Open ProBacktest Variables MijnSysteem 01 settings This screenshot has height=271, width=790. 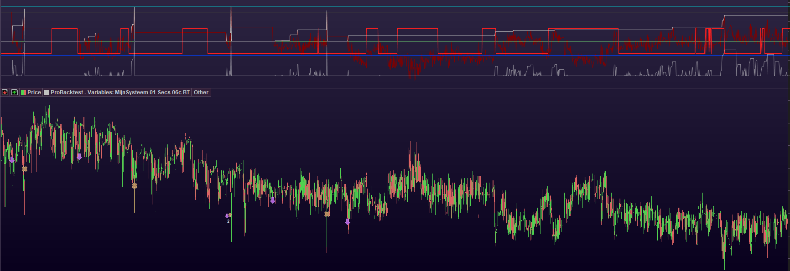[117, 92]
